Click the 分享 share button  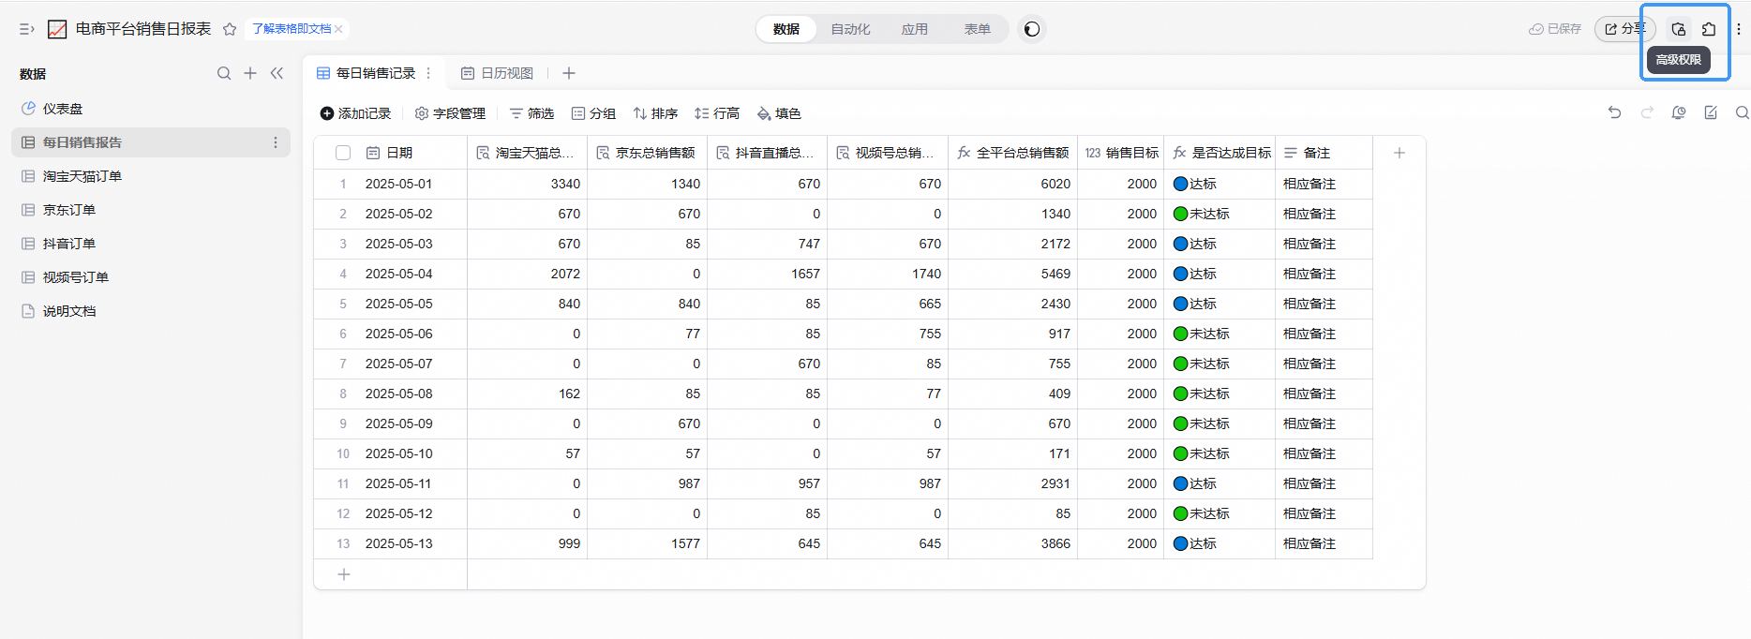1624,29
